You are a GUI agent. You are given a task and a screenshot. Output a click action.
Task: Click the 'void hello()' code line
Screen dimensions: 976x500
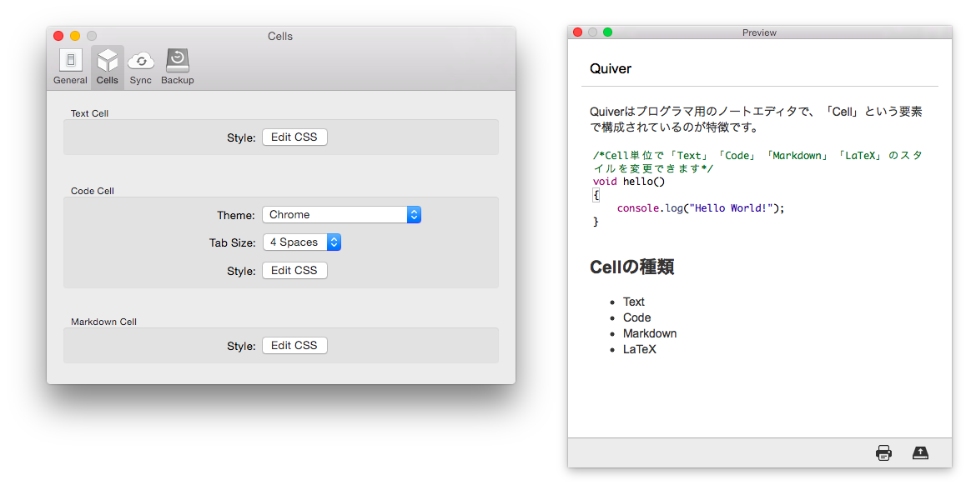pyautogui.click(x=629, y=182)
